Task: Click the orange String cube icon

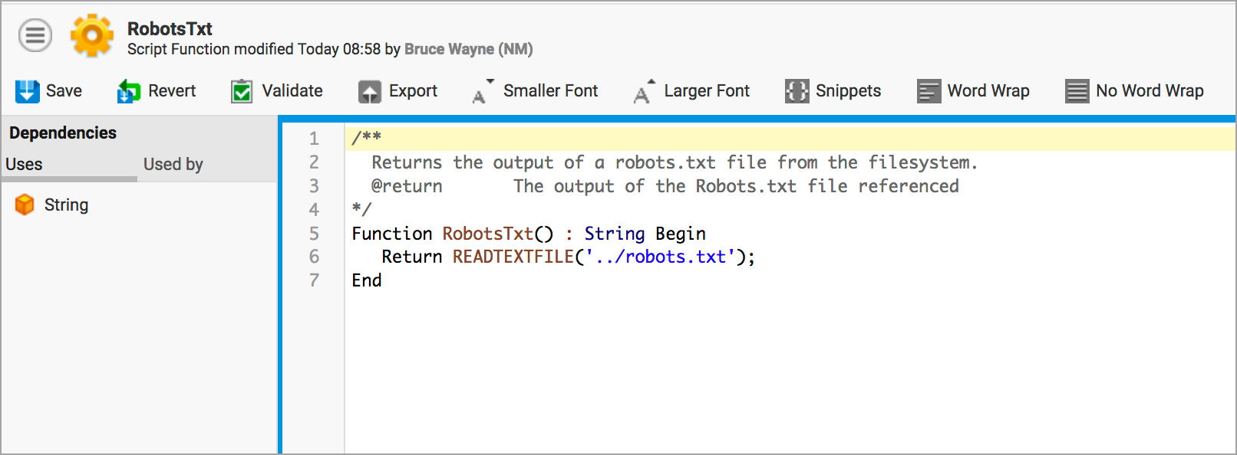Action: [x=25, y=205]
